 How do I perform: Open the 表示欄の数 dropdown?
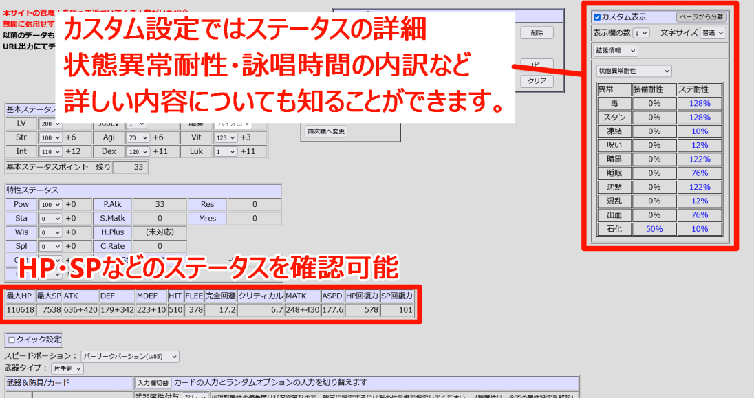pos(640,33)
